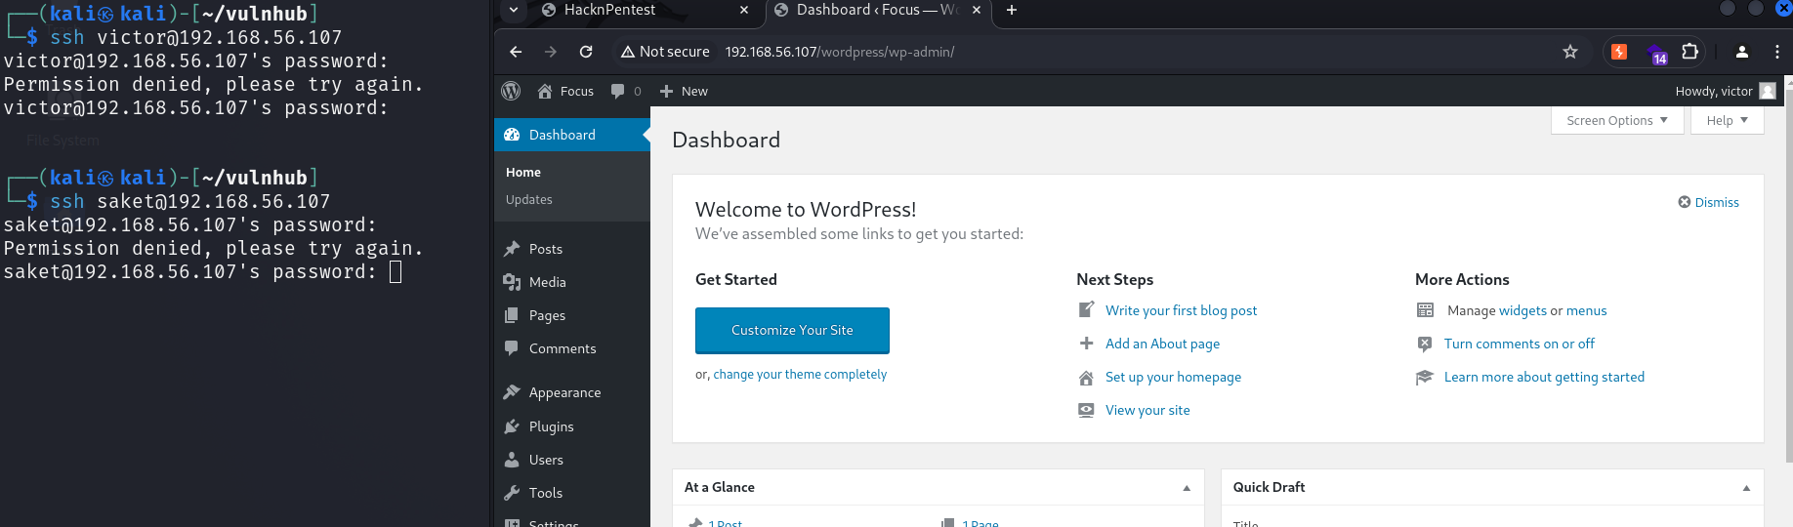Open the browser three-dot menu
Image resolution: width=1793 pixels, height=527 pixels.
coord(1776,52)
